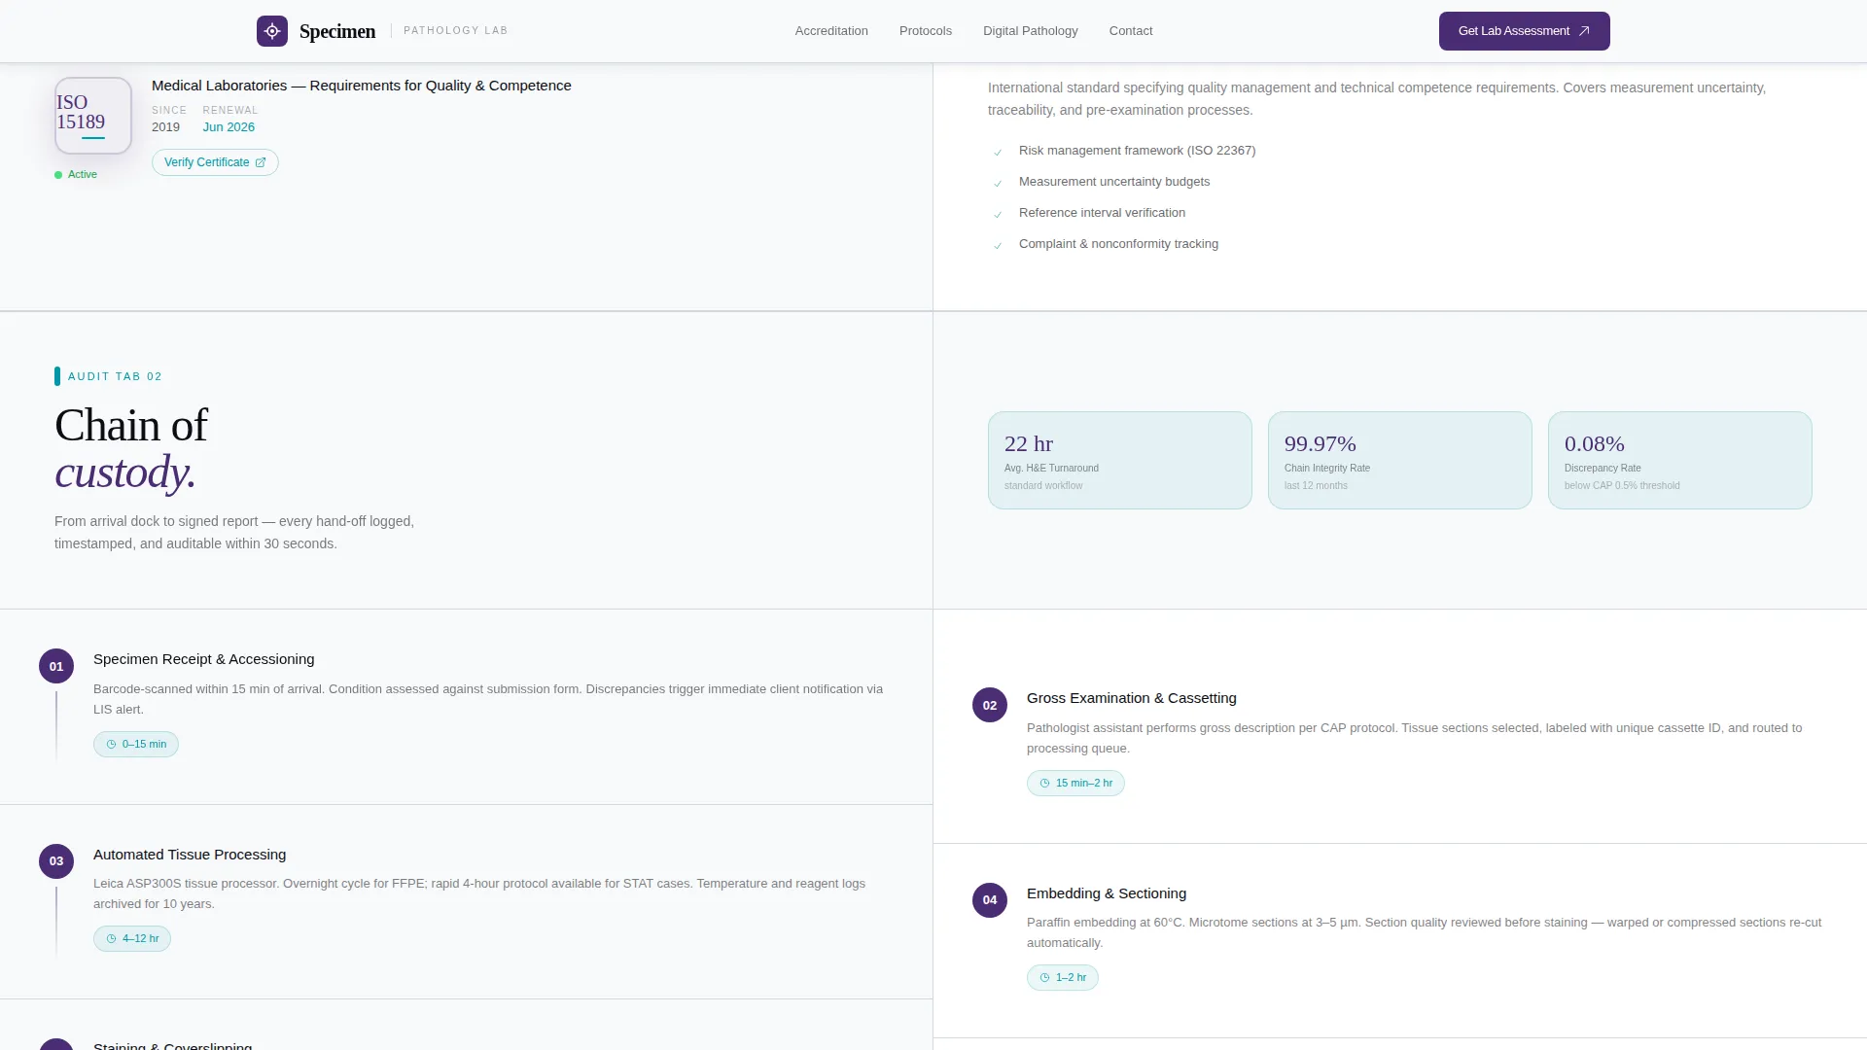Click the check icon beside Reference interval verification
1867x1050 pixels.
pos(998,214)
